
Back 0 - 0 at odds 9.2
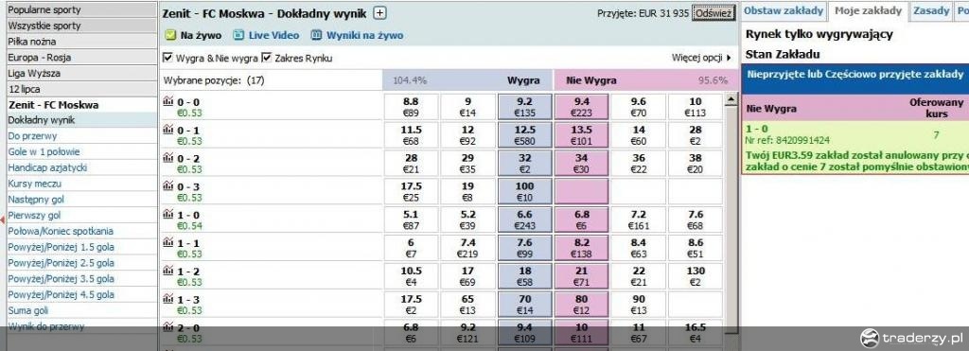pyautogui.click(x=524, y=107)
